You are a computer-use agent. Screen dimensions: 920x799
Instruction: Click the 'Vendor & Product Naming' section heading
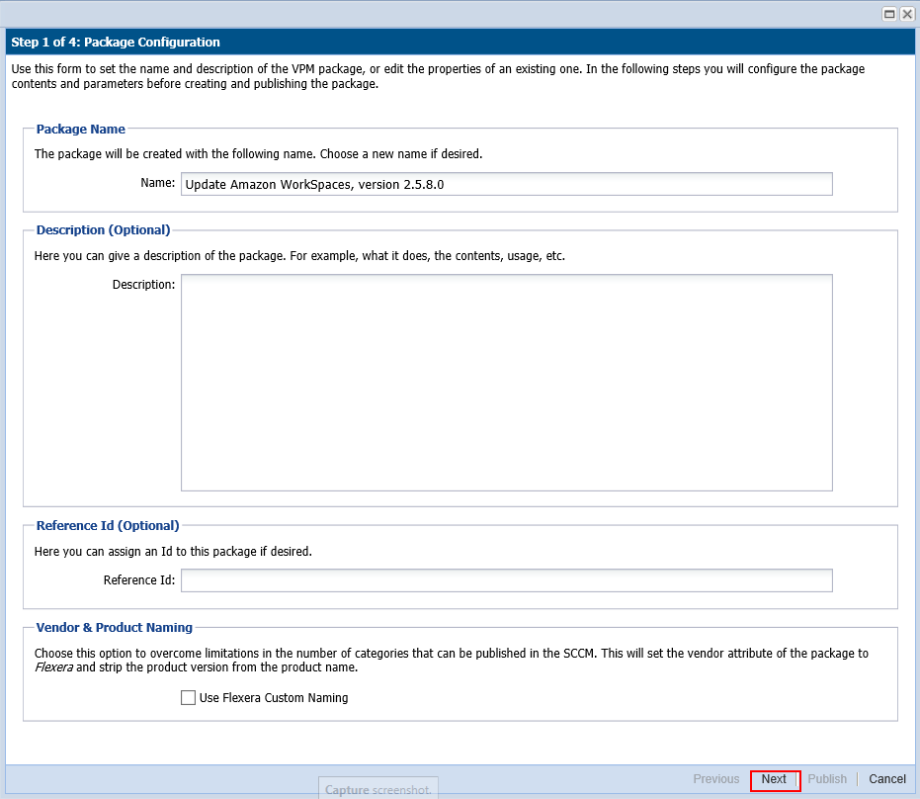[115, 627]
